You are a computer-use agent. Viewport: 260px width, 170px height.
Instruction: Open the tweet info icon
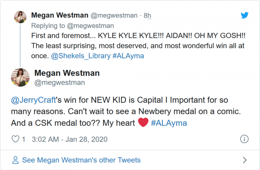click(244, 139)
